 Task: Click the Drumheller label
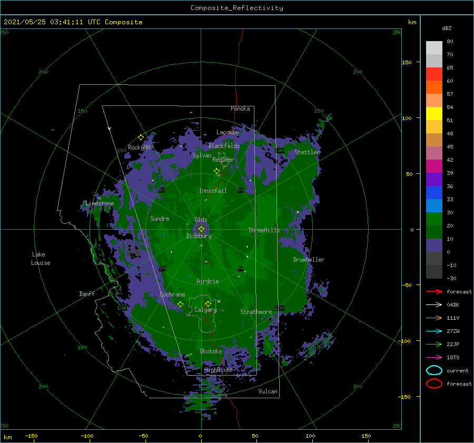309,260
